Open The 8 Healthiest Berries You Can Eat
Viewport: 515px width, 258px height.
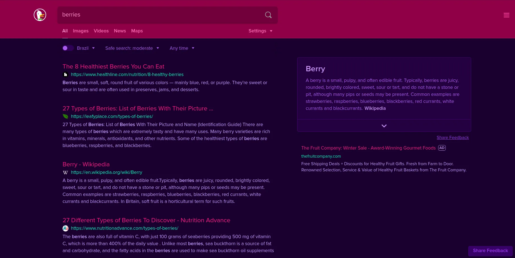click(113, 67)
